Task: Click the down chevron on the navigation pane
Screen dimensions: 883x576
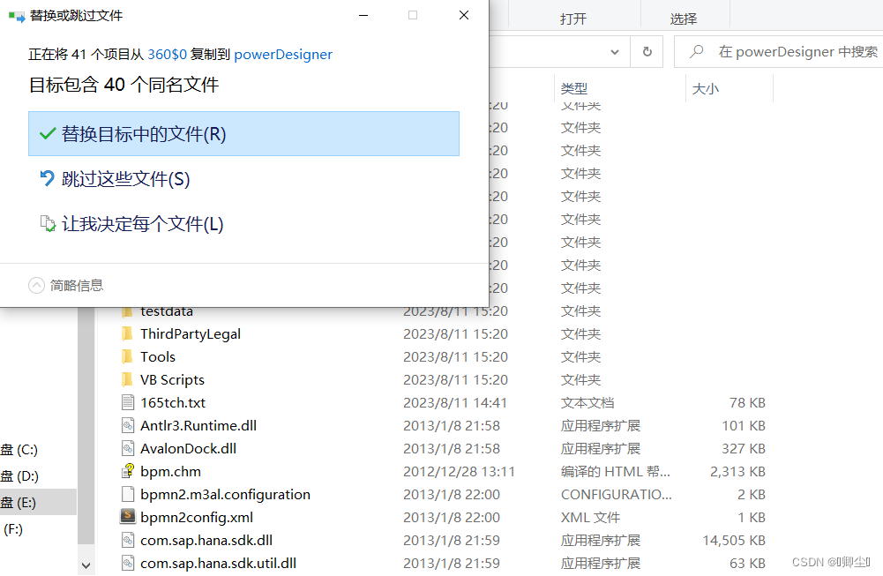Action: (x=86, y=564)
